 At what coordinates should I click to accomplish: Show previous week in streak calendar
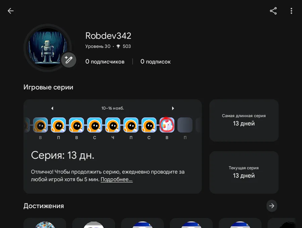[52, 108]
